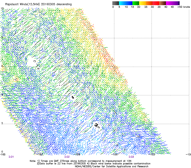
Task: Click the latitude axis label "6"
Action: tap(2, 66)
